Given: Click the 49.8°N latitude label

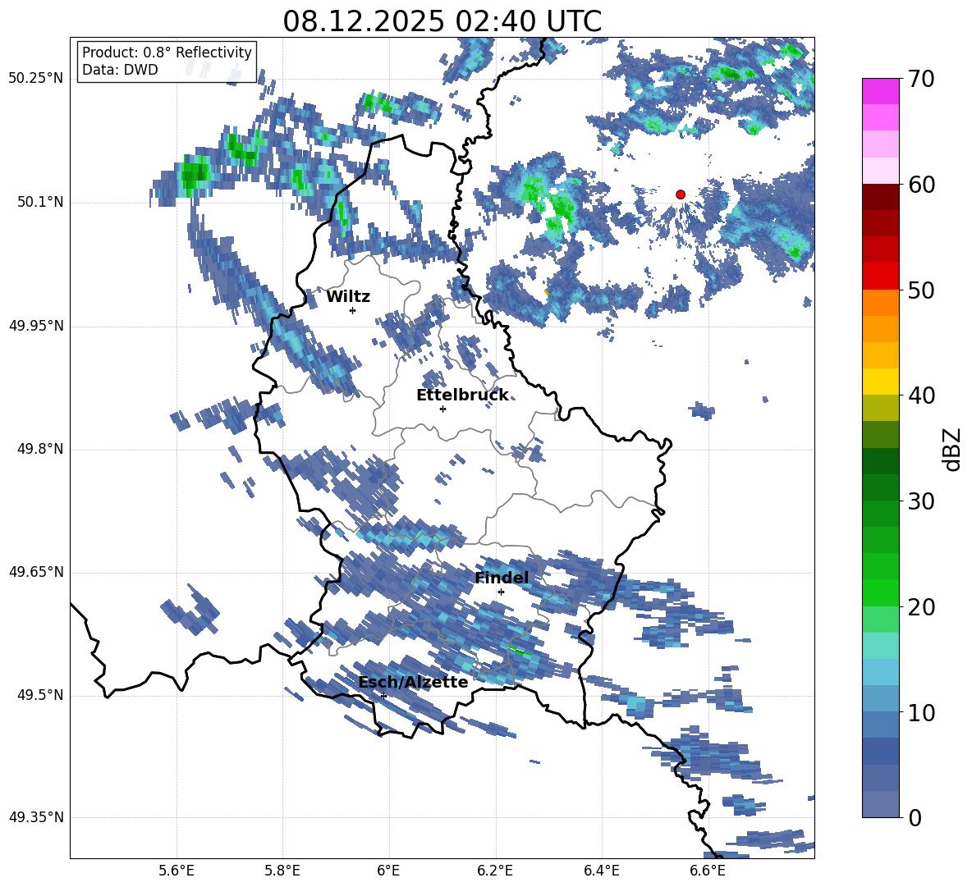Looking at the screenshot, I should click(39, 449).
